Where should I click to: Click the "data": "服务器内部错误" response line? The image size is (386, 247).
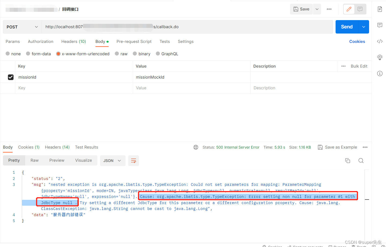58,215
